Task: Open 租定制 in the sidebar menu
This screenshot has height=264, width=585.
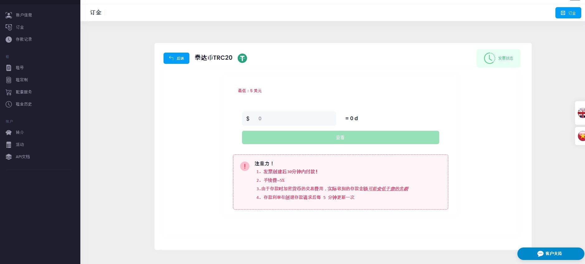Action: coord(22,80)
